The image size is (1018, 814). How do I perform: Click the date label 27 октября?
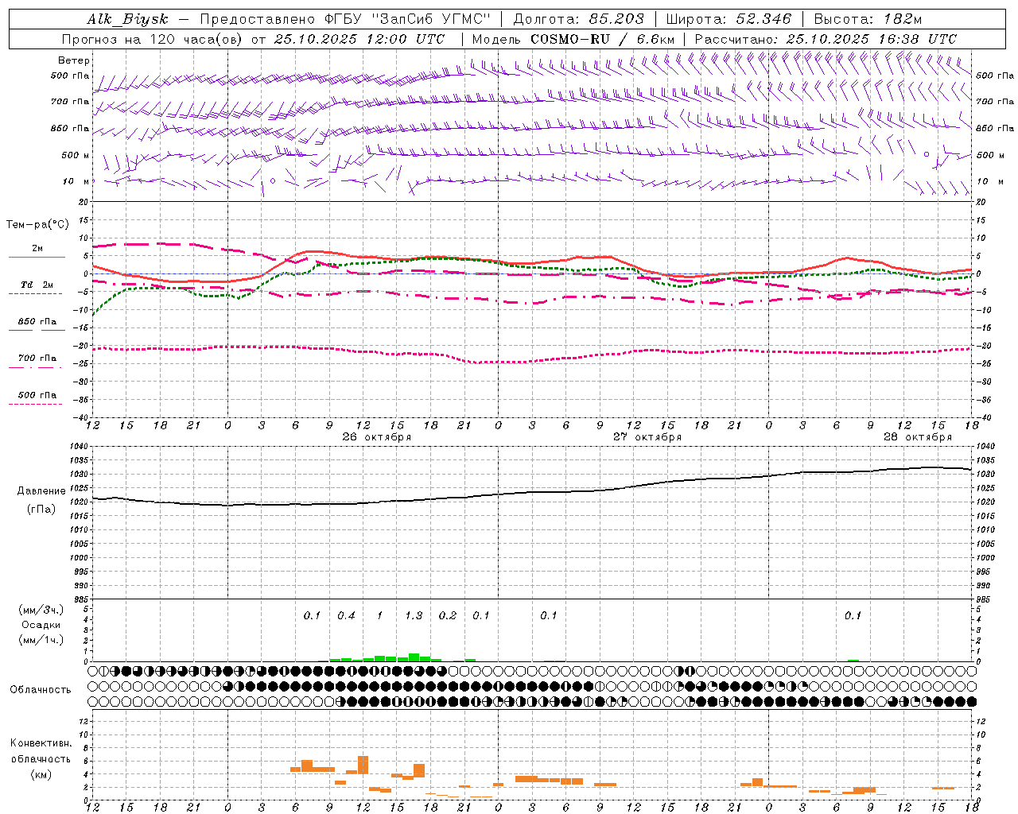coord(647,437)
